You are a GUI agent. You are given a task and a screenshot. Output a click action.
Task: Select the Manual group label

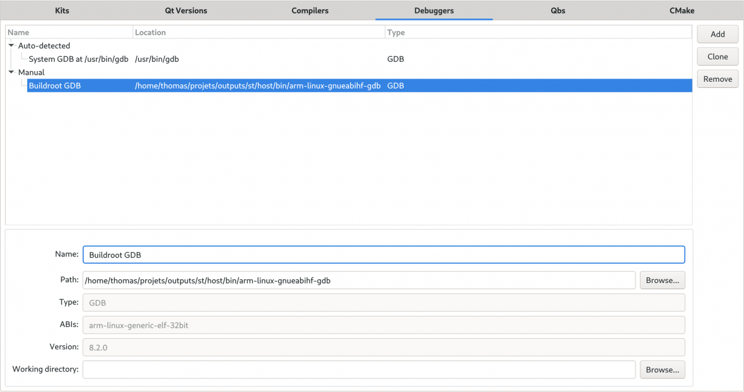point(32,72)
